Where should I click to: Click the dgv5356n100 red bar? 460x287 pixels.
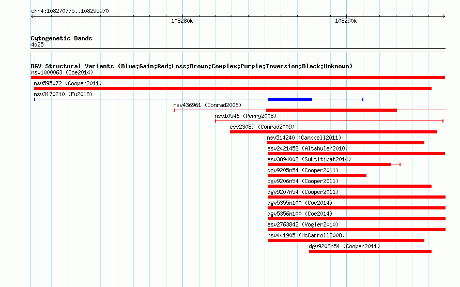(x=357, y=219)
